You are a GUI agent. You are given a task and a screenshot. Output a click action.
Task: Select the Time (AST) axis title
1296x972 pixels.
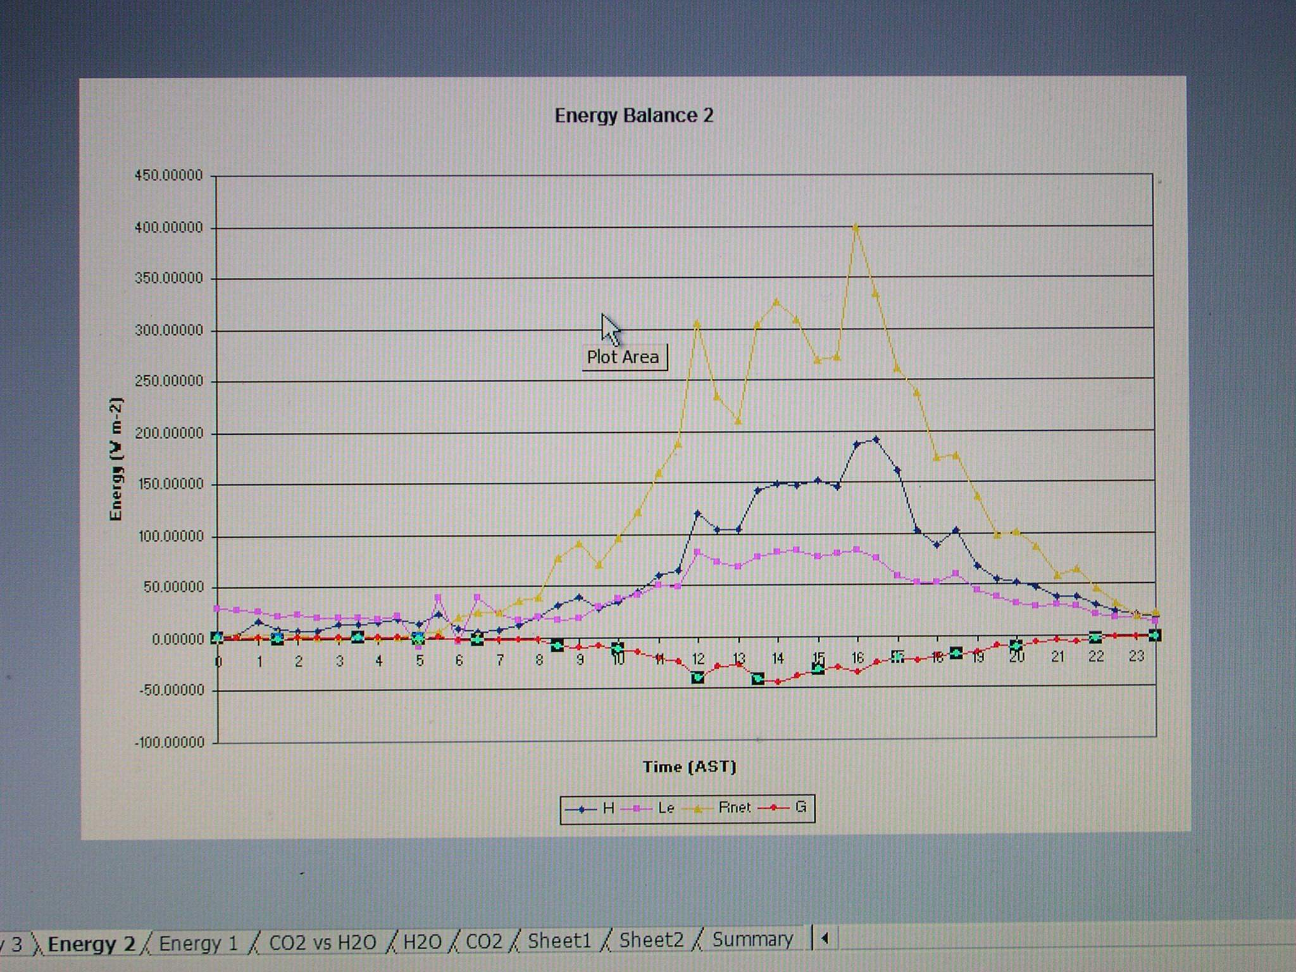tap(689, 767)
